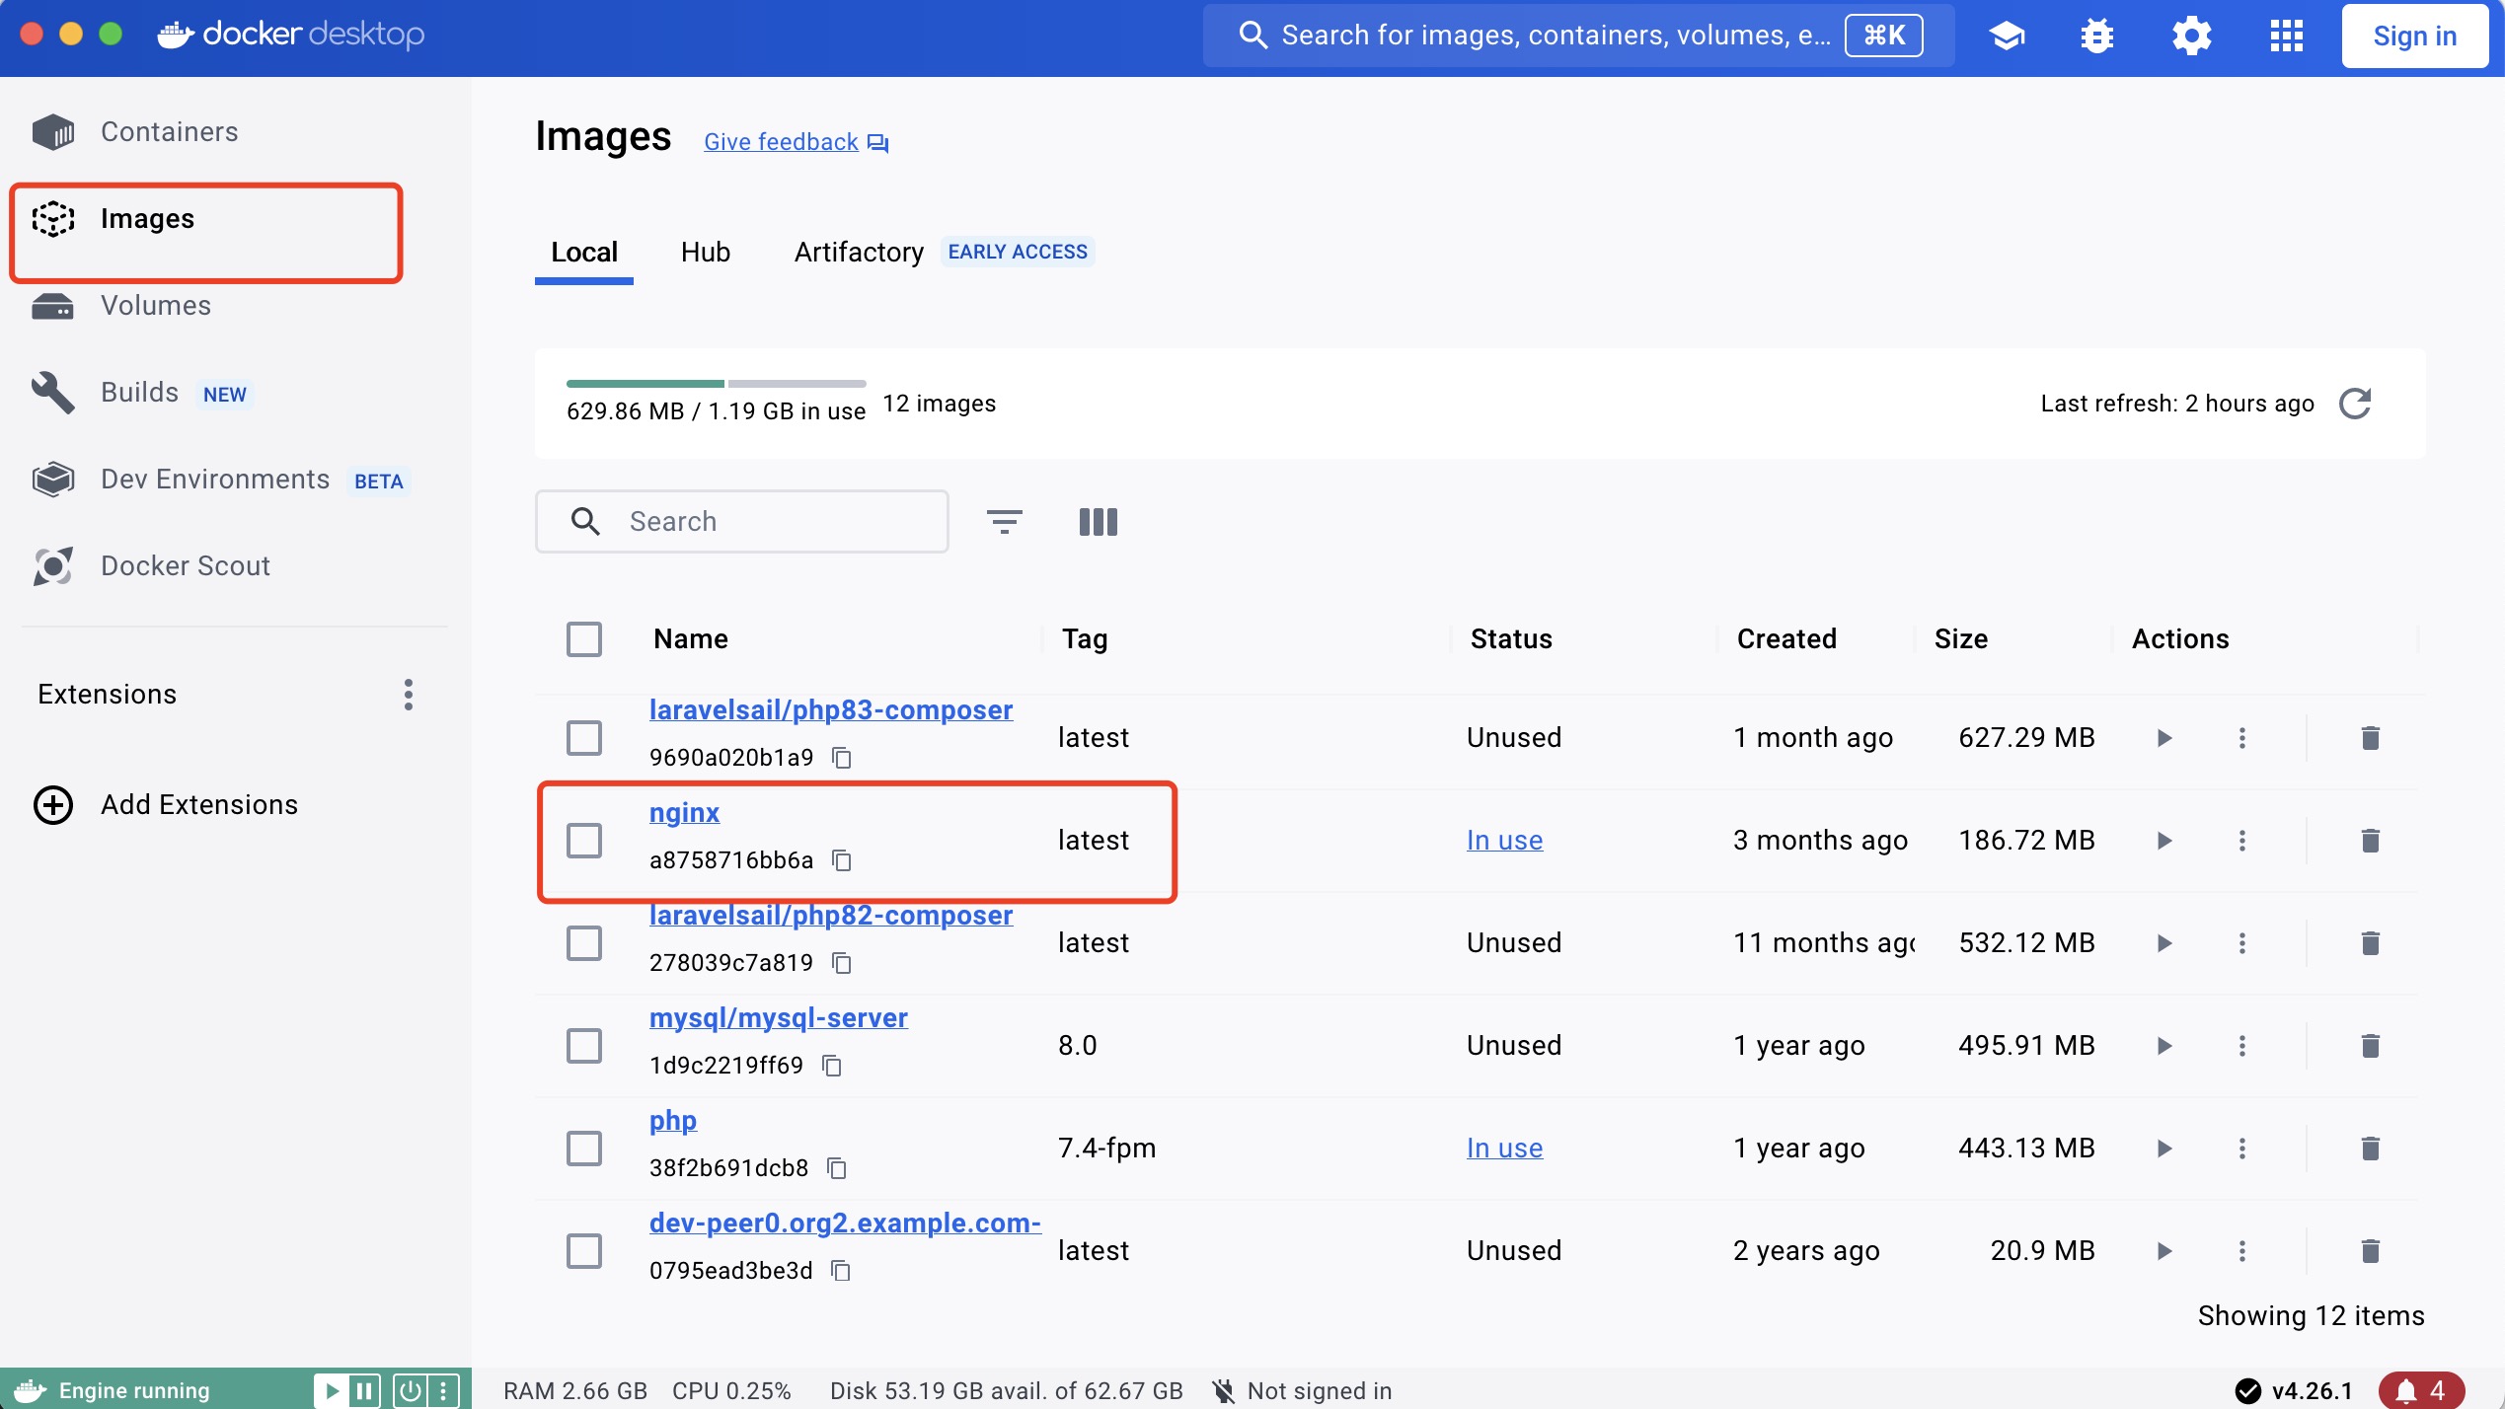This screenshot has width=2505, height=1409.
Task: Open more actions for nginx
Action: (2241, 841)
